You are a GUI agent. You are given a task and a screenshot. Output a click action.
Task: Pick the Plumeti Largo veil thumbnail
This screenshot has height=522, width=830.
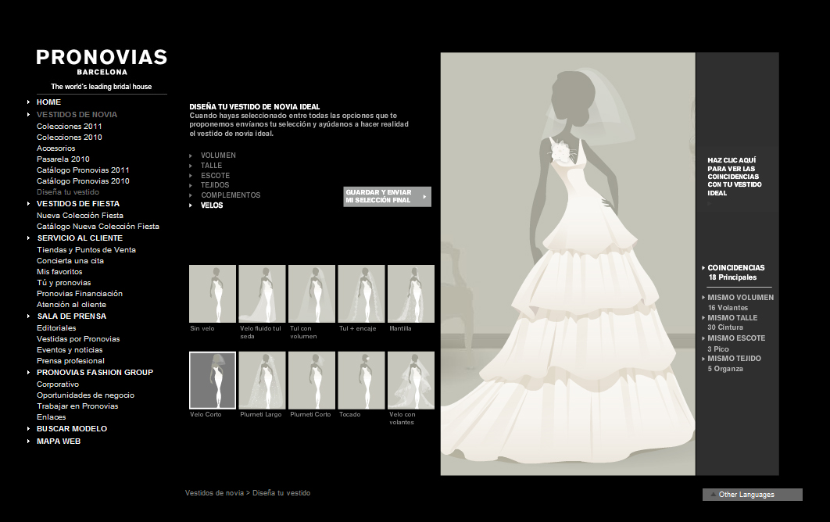pos(262,380)
